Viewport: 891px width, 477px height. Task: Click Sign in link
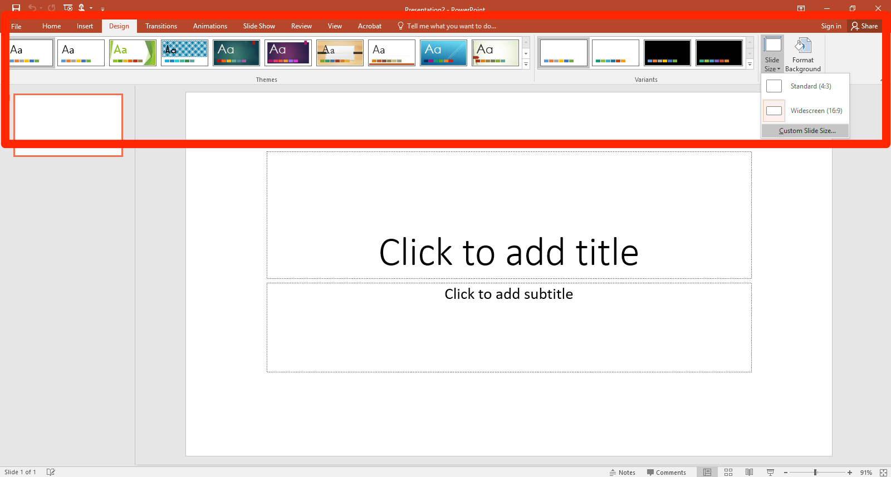(831, 26)
